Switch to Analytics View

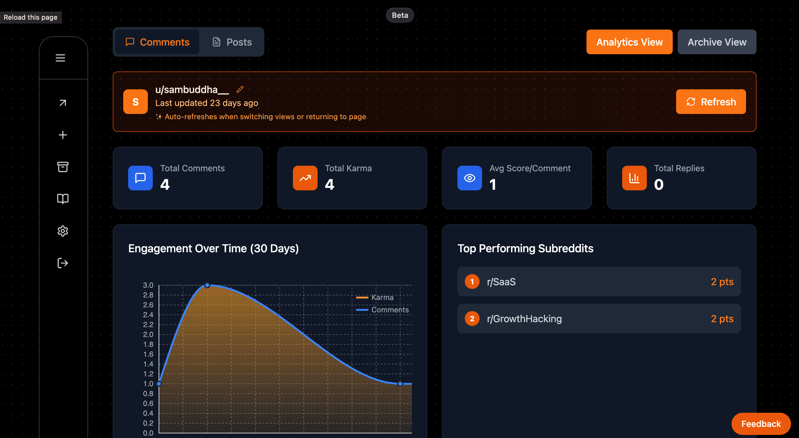tap(629, 42)
